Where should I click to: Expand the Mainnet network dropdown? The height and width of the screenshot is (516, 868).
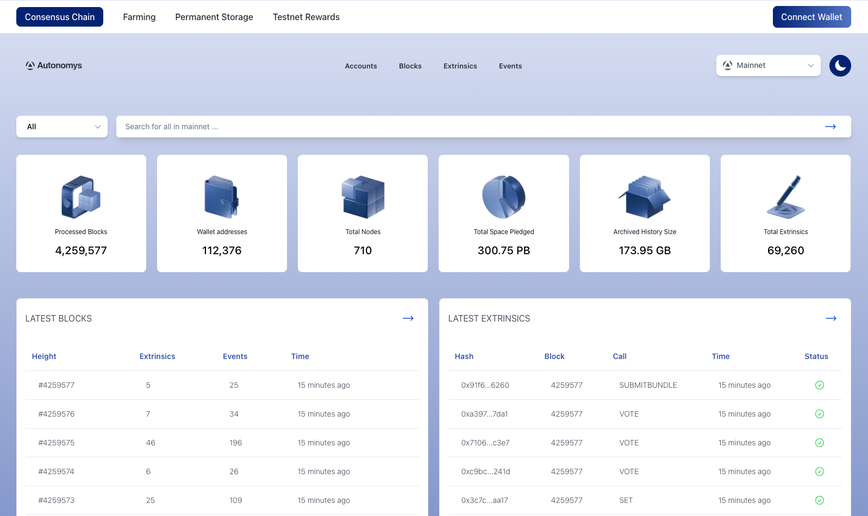coord(767,66)
